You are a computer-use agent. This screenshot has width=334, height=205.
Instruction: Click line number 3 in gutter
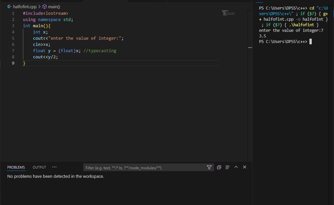[13, 26]
